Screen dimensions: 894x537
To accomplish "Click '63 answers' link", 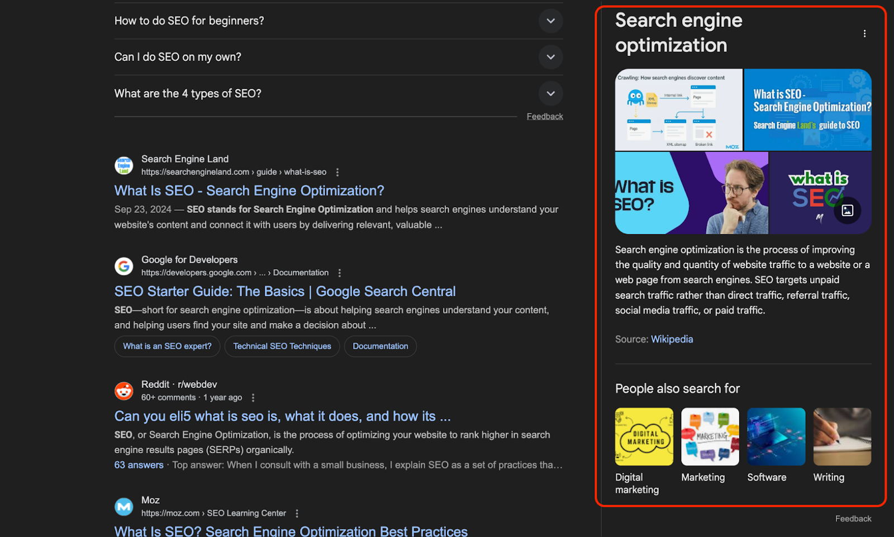I will click(x=139, y=465).
